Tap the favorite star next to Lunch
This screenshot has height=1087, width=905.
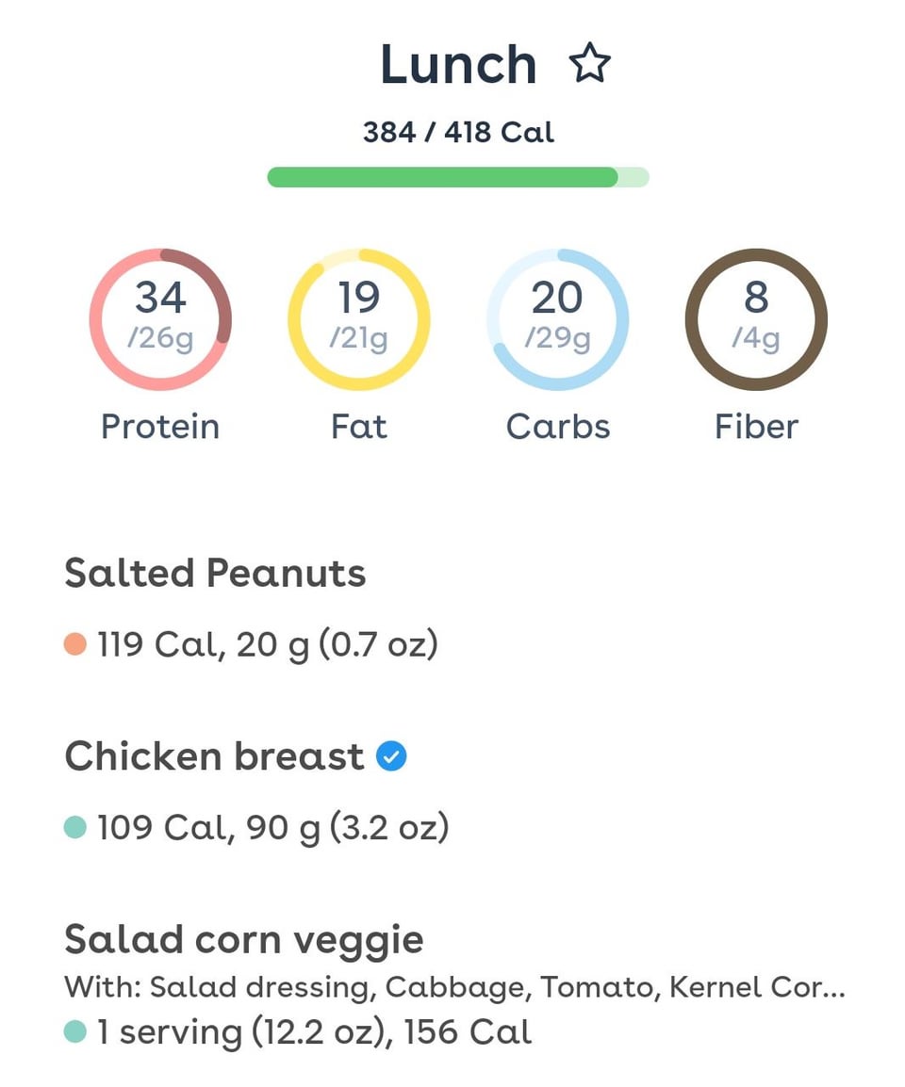(x=590, y=65)
